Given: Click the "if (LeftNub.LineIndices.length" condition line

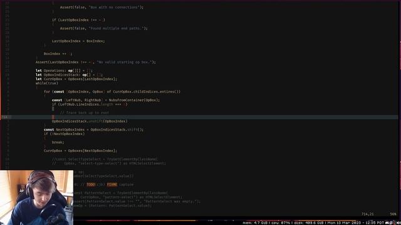Looking at the screenshot, I should pos(90,104).
